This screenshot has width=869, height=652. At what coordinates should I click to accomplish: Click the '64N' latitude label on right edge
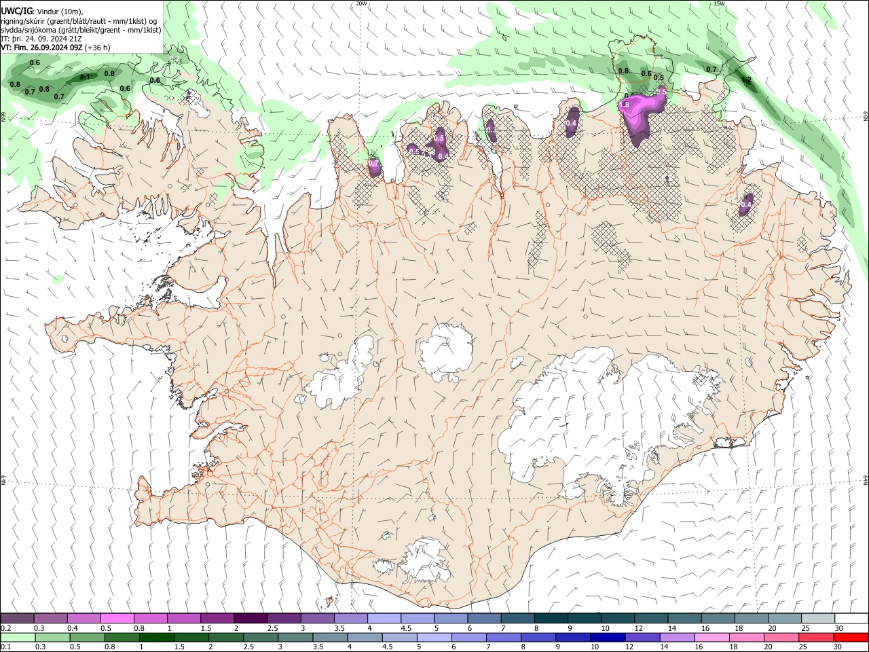[x=866, y=479]
